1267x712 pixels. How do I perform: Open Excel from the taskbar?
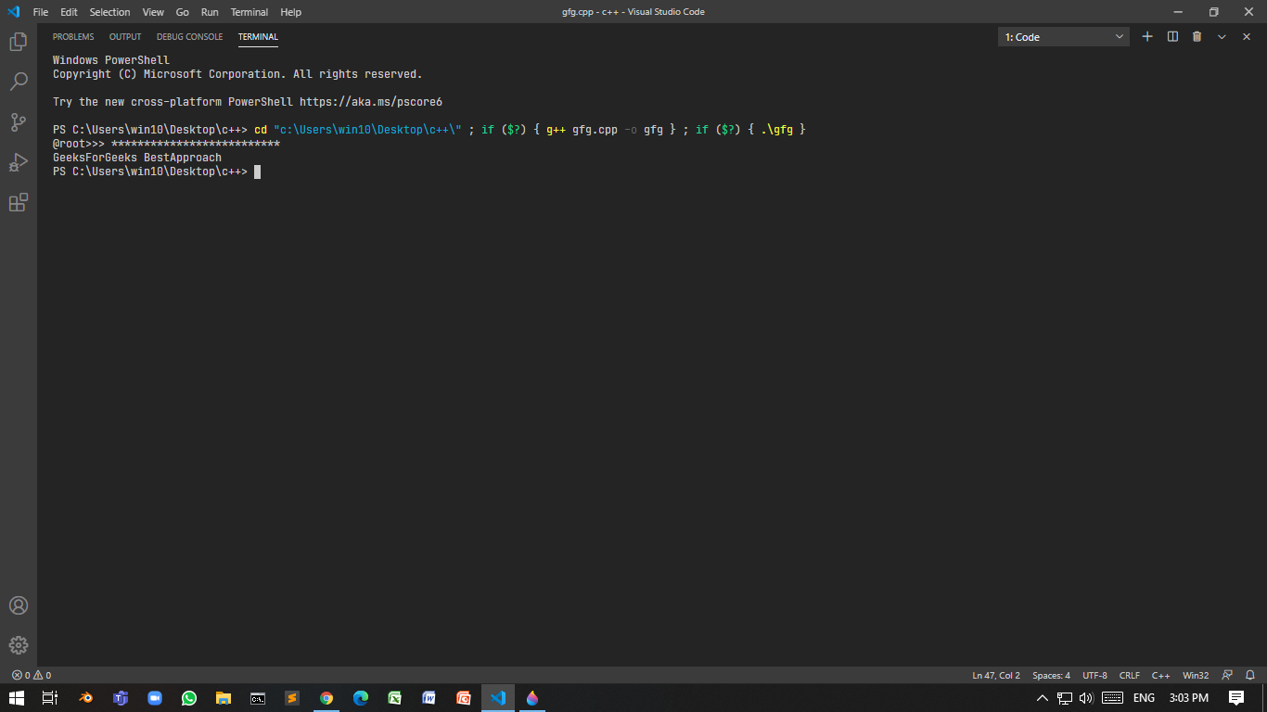pos(395,698)
